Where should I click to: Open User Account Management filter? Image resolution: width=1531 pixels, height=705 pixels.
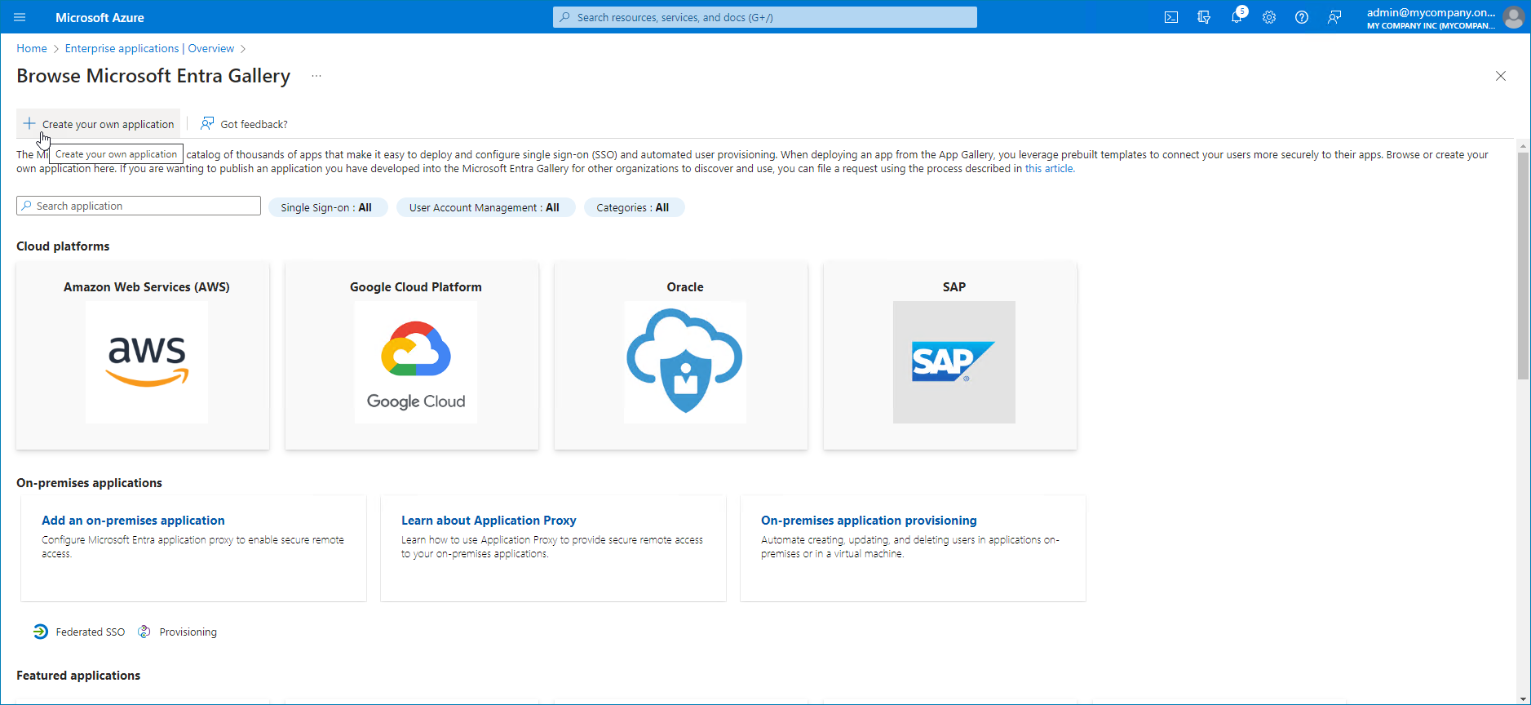(485, 207)
